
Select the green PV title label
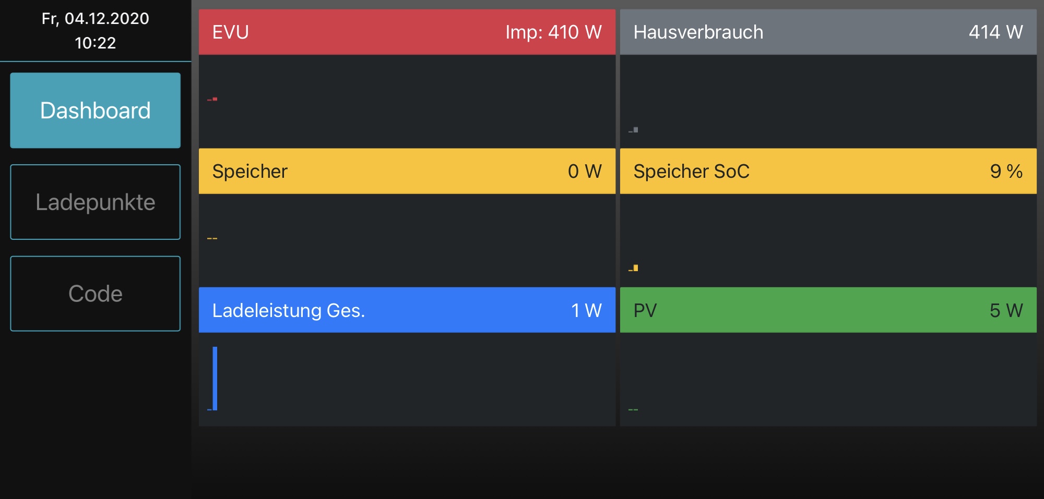click(645, 311)
